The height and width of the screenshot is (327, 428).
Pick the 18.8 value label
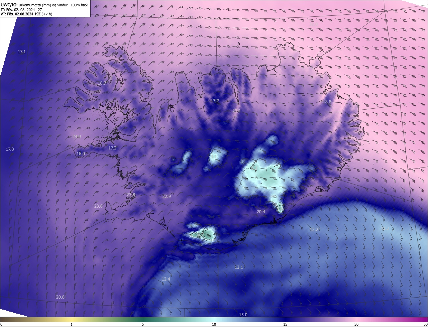[x=327, y=102]
